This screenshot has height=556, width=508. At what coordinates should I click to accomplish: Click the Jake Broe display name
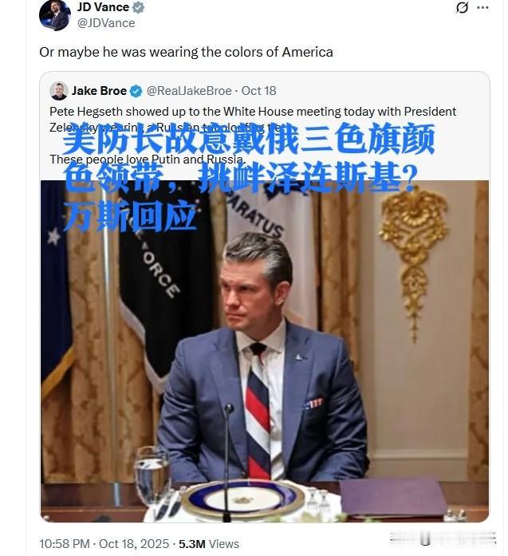[99, 91]
